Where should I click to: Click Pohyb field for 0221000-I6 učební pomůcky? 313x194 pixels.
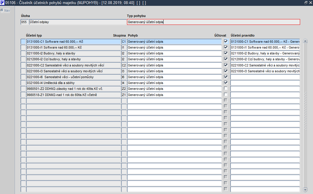coord(174,77)
